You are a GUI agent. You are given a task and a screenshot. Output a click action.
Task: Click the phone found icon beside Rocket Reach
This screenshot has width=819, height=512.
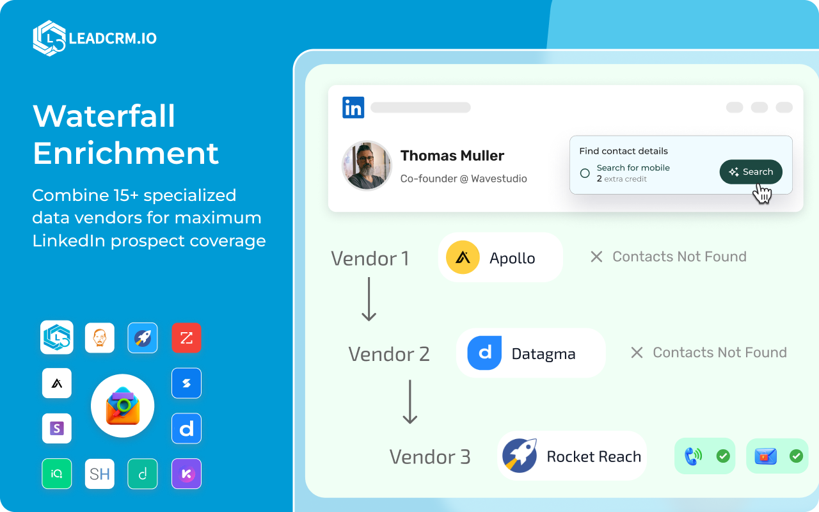(x=693, y=456)
